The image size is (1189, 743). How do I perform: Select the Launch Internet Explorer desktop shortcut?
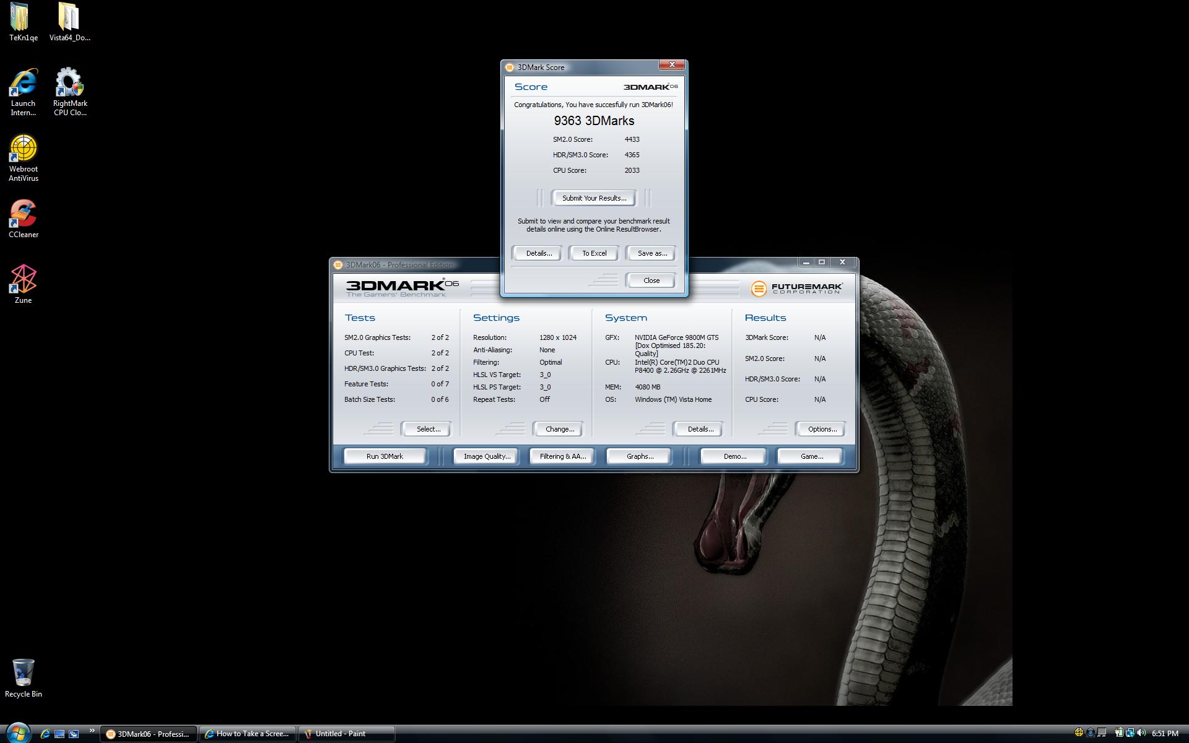(x=23, y=92)
